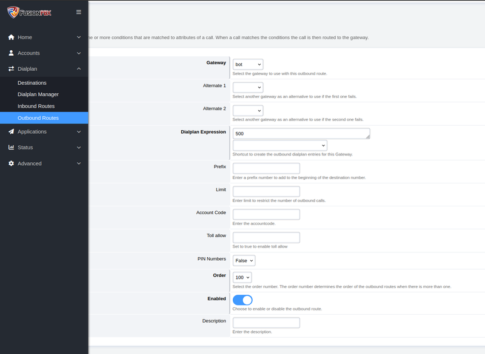Toggle the hamburger menu icon

point(79,12)
